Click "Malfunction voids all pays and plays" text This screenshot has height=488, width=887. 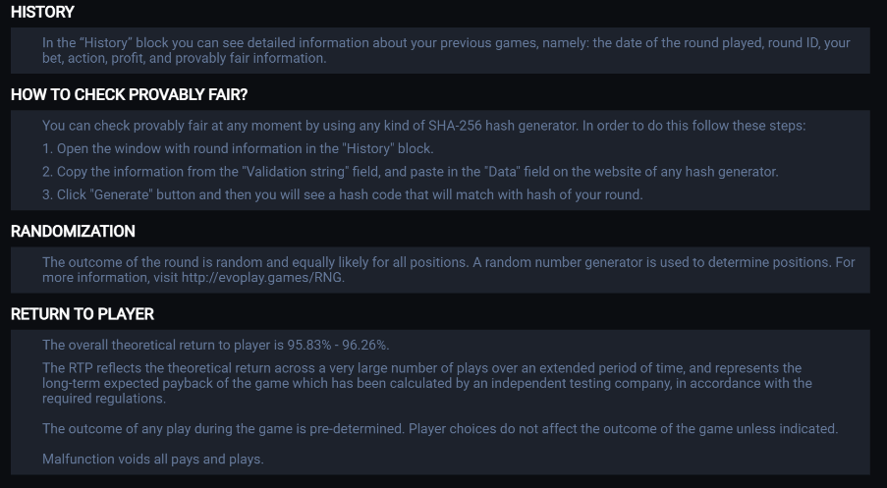coord(153,460)
